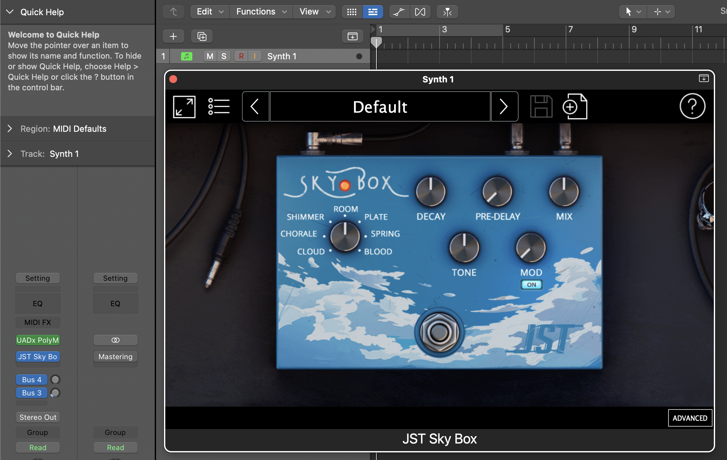727x460 pixels.
Task: Collapse the Quick Help section
Action: (10, 12)
